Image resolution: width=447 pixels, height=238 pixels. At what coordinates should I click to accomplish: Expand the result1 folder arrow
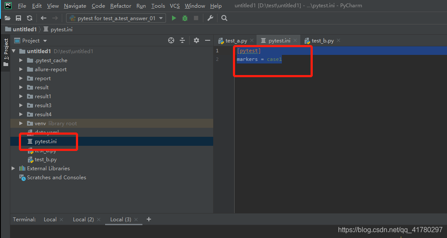point(21,96)
